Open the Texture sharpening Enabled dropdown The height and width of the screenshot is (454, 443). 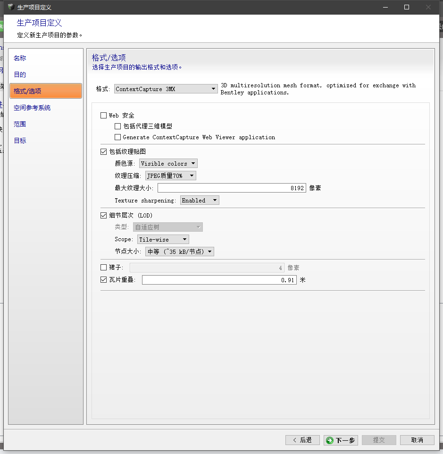click(x=200, y=200)
